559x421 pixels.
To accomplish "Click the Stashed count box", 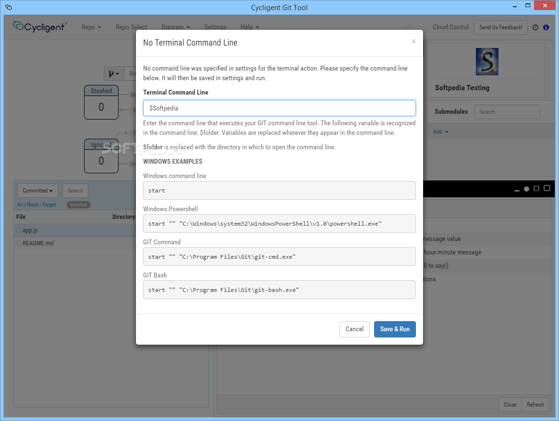I will pos(101,102).
